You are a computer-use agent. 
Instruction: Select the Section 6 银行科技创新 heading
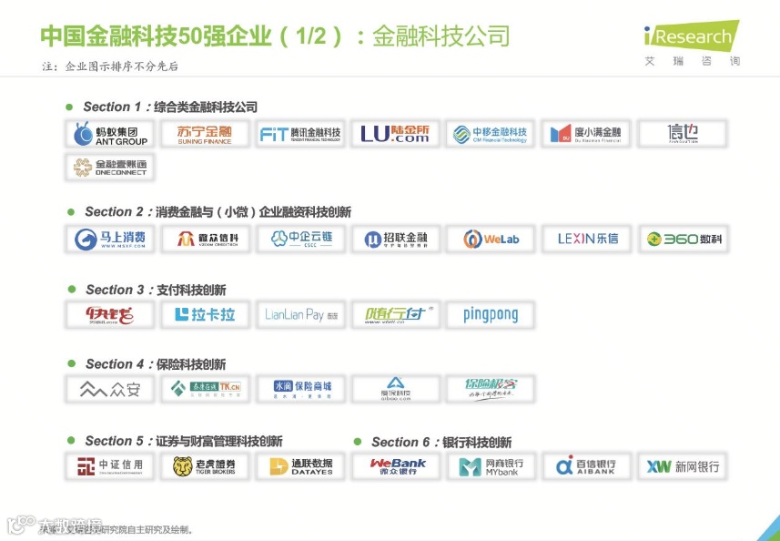(441, 442)
